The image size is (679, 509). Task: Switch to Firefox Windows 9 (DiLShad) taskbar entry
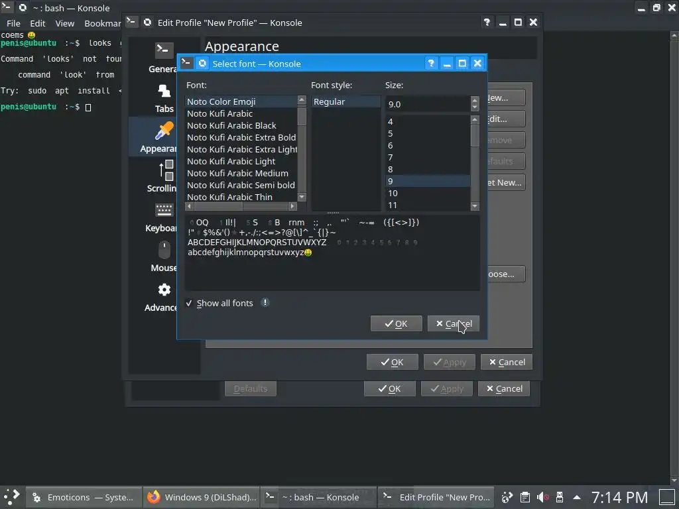click(x=202, y=497)
